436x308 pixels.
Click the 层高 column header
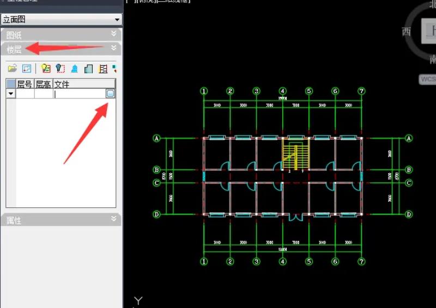click(x=44, y=84)
